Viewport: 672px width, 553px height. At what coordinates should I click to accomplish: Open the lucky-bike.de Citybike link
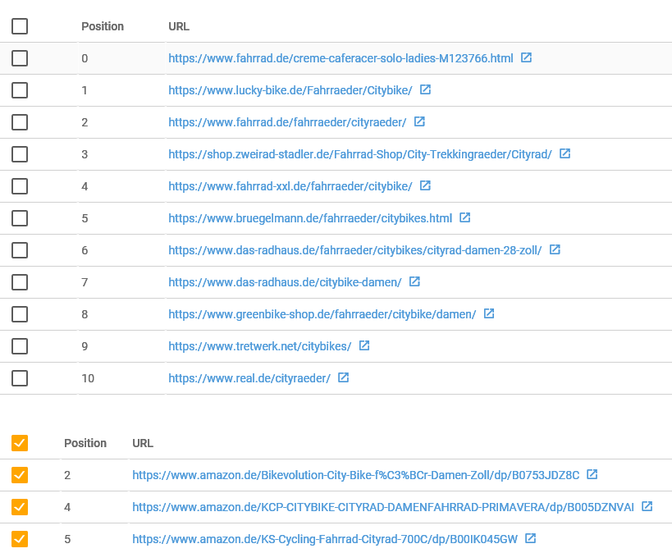[290, 90]
